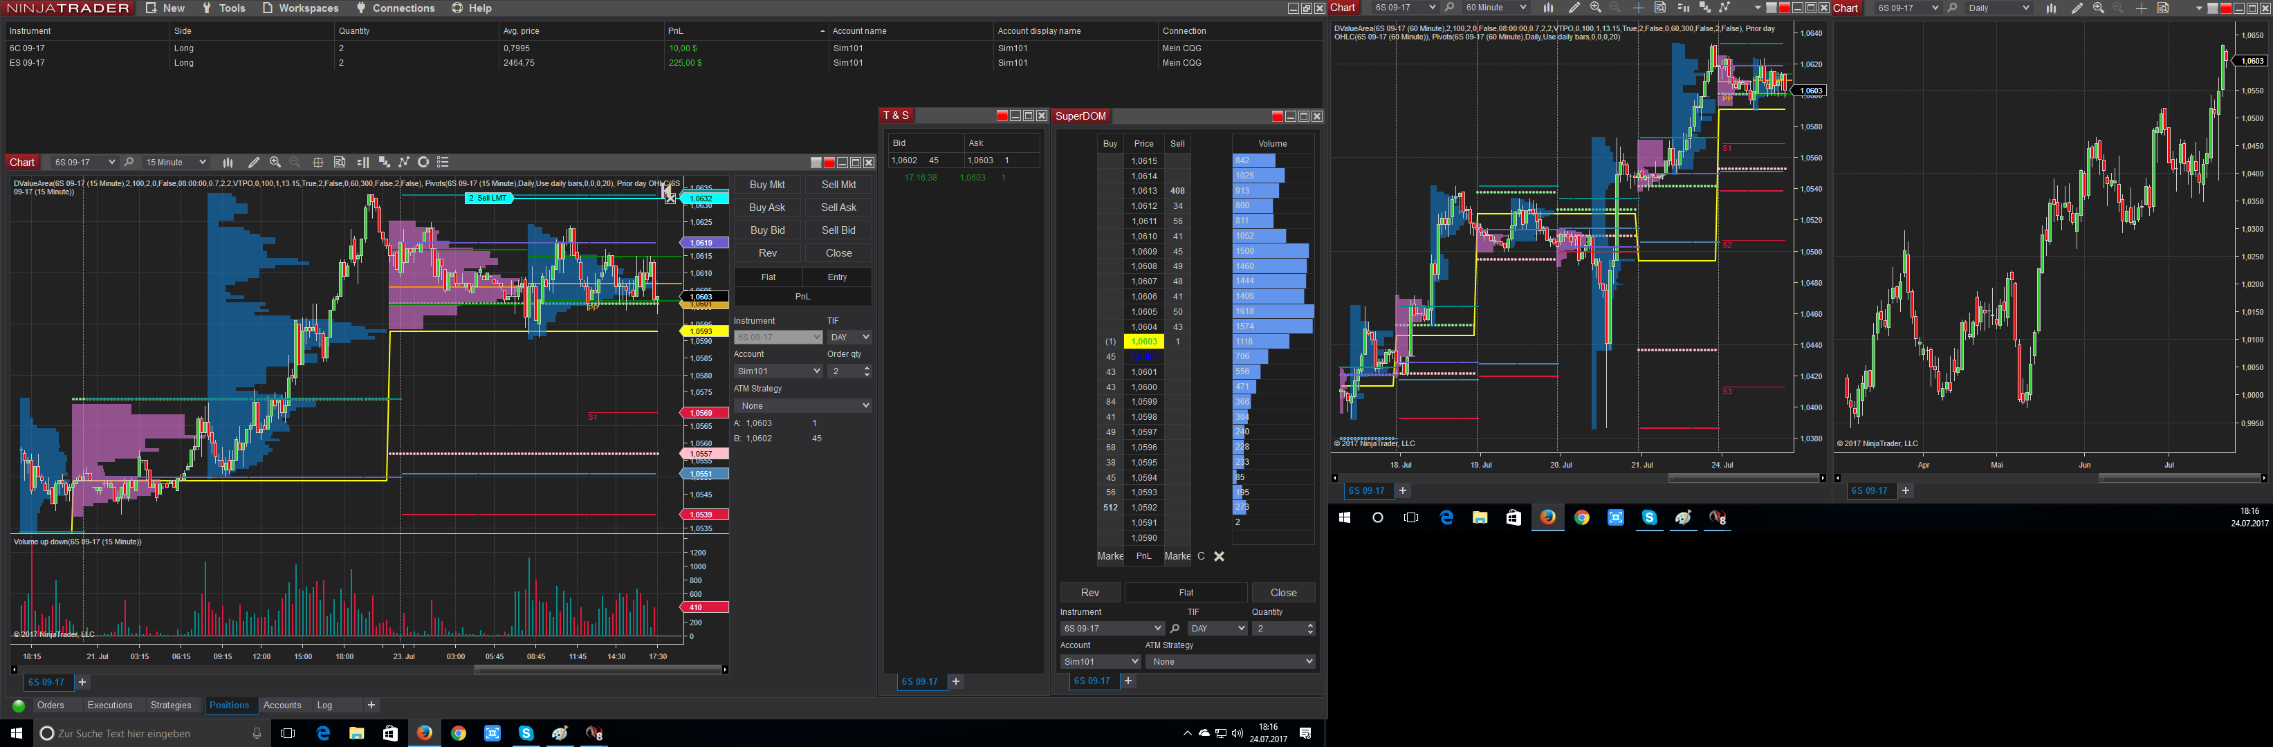Cancel the 2 Sell LMT order marker

670,199
